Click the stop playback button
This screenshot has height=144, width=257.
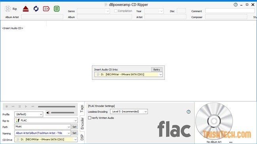(x=7, y=107)
